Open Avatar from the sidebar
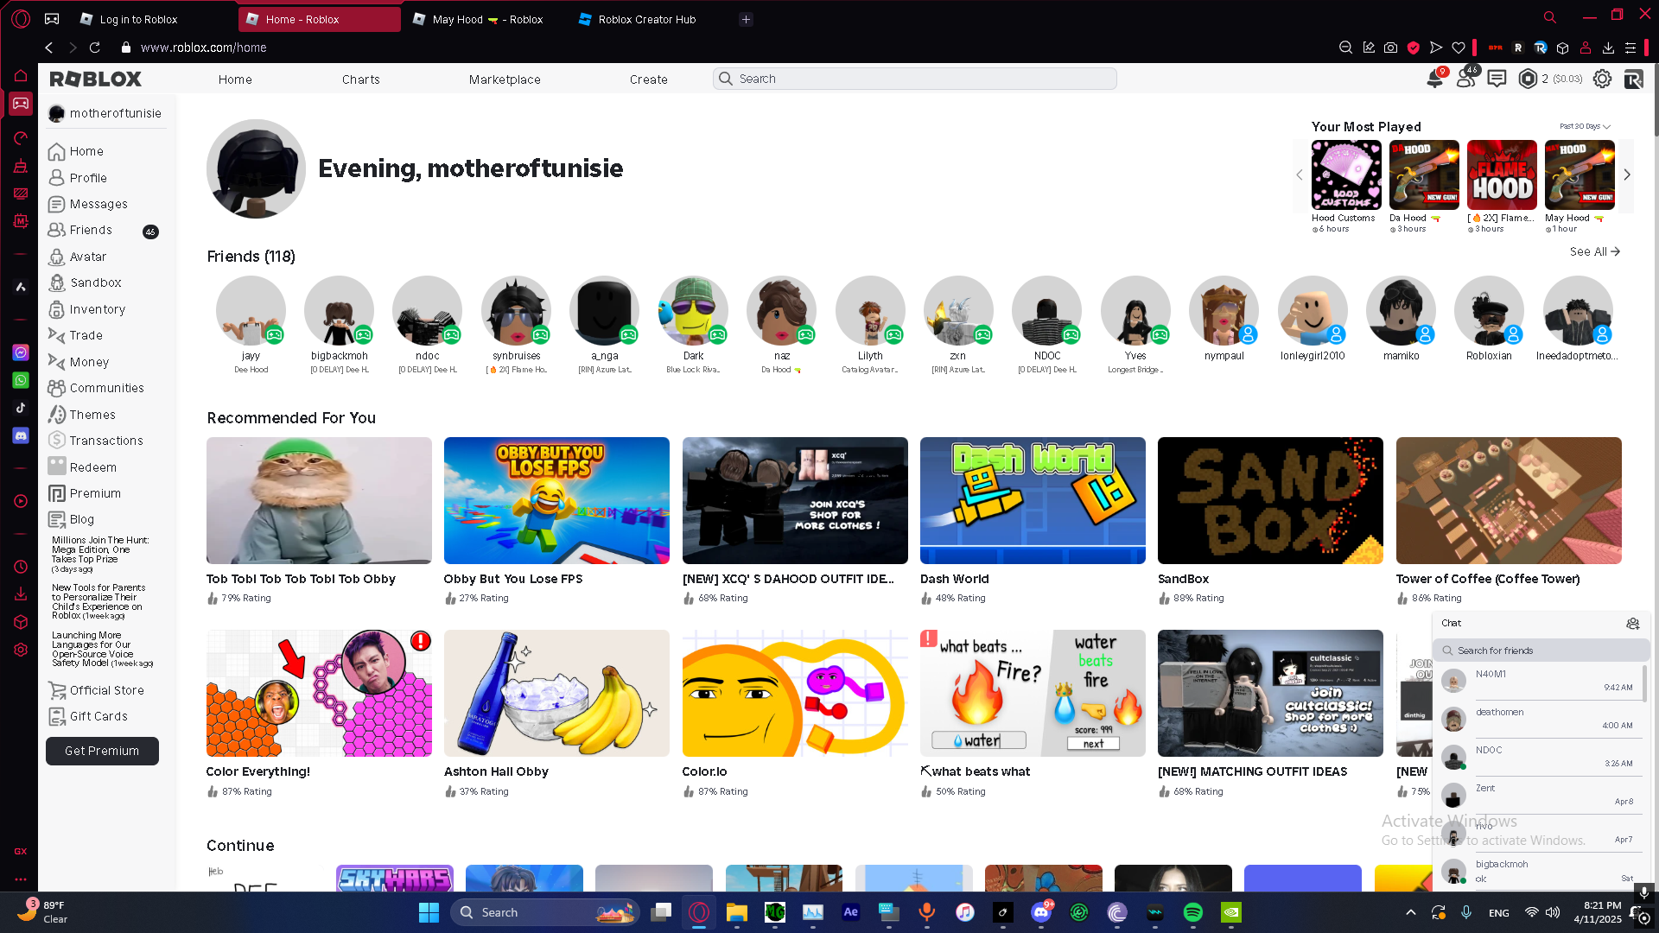The height and width of the screenshot is (933, 1659). point(87,257)
